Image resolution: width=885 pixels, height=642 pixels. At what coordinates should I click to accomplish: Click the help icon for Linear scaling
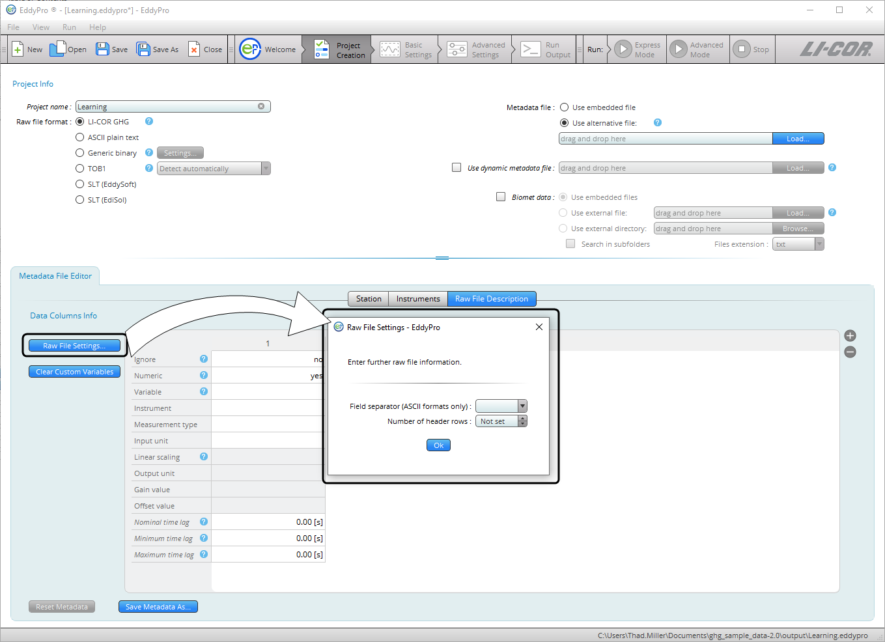(204, 456)
